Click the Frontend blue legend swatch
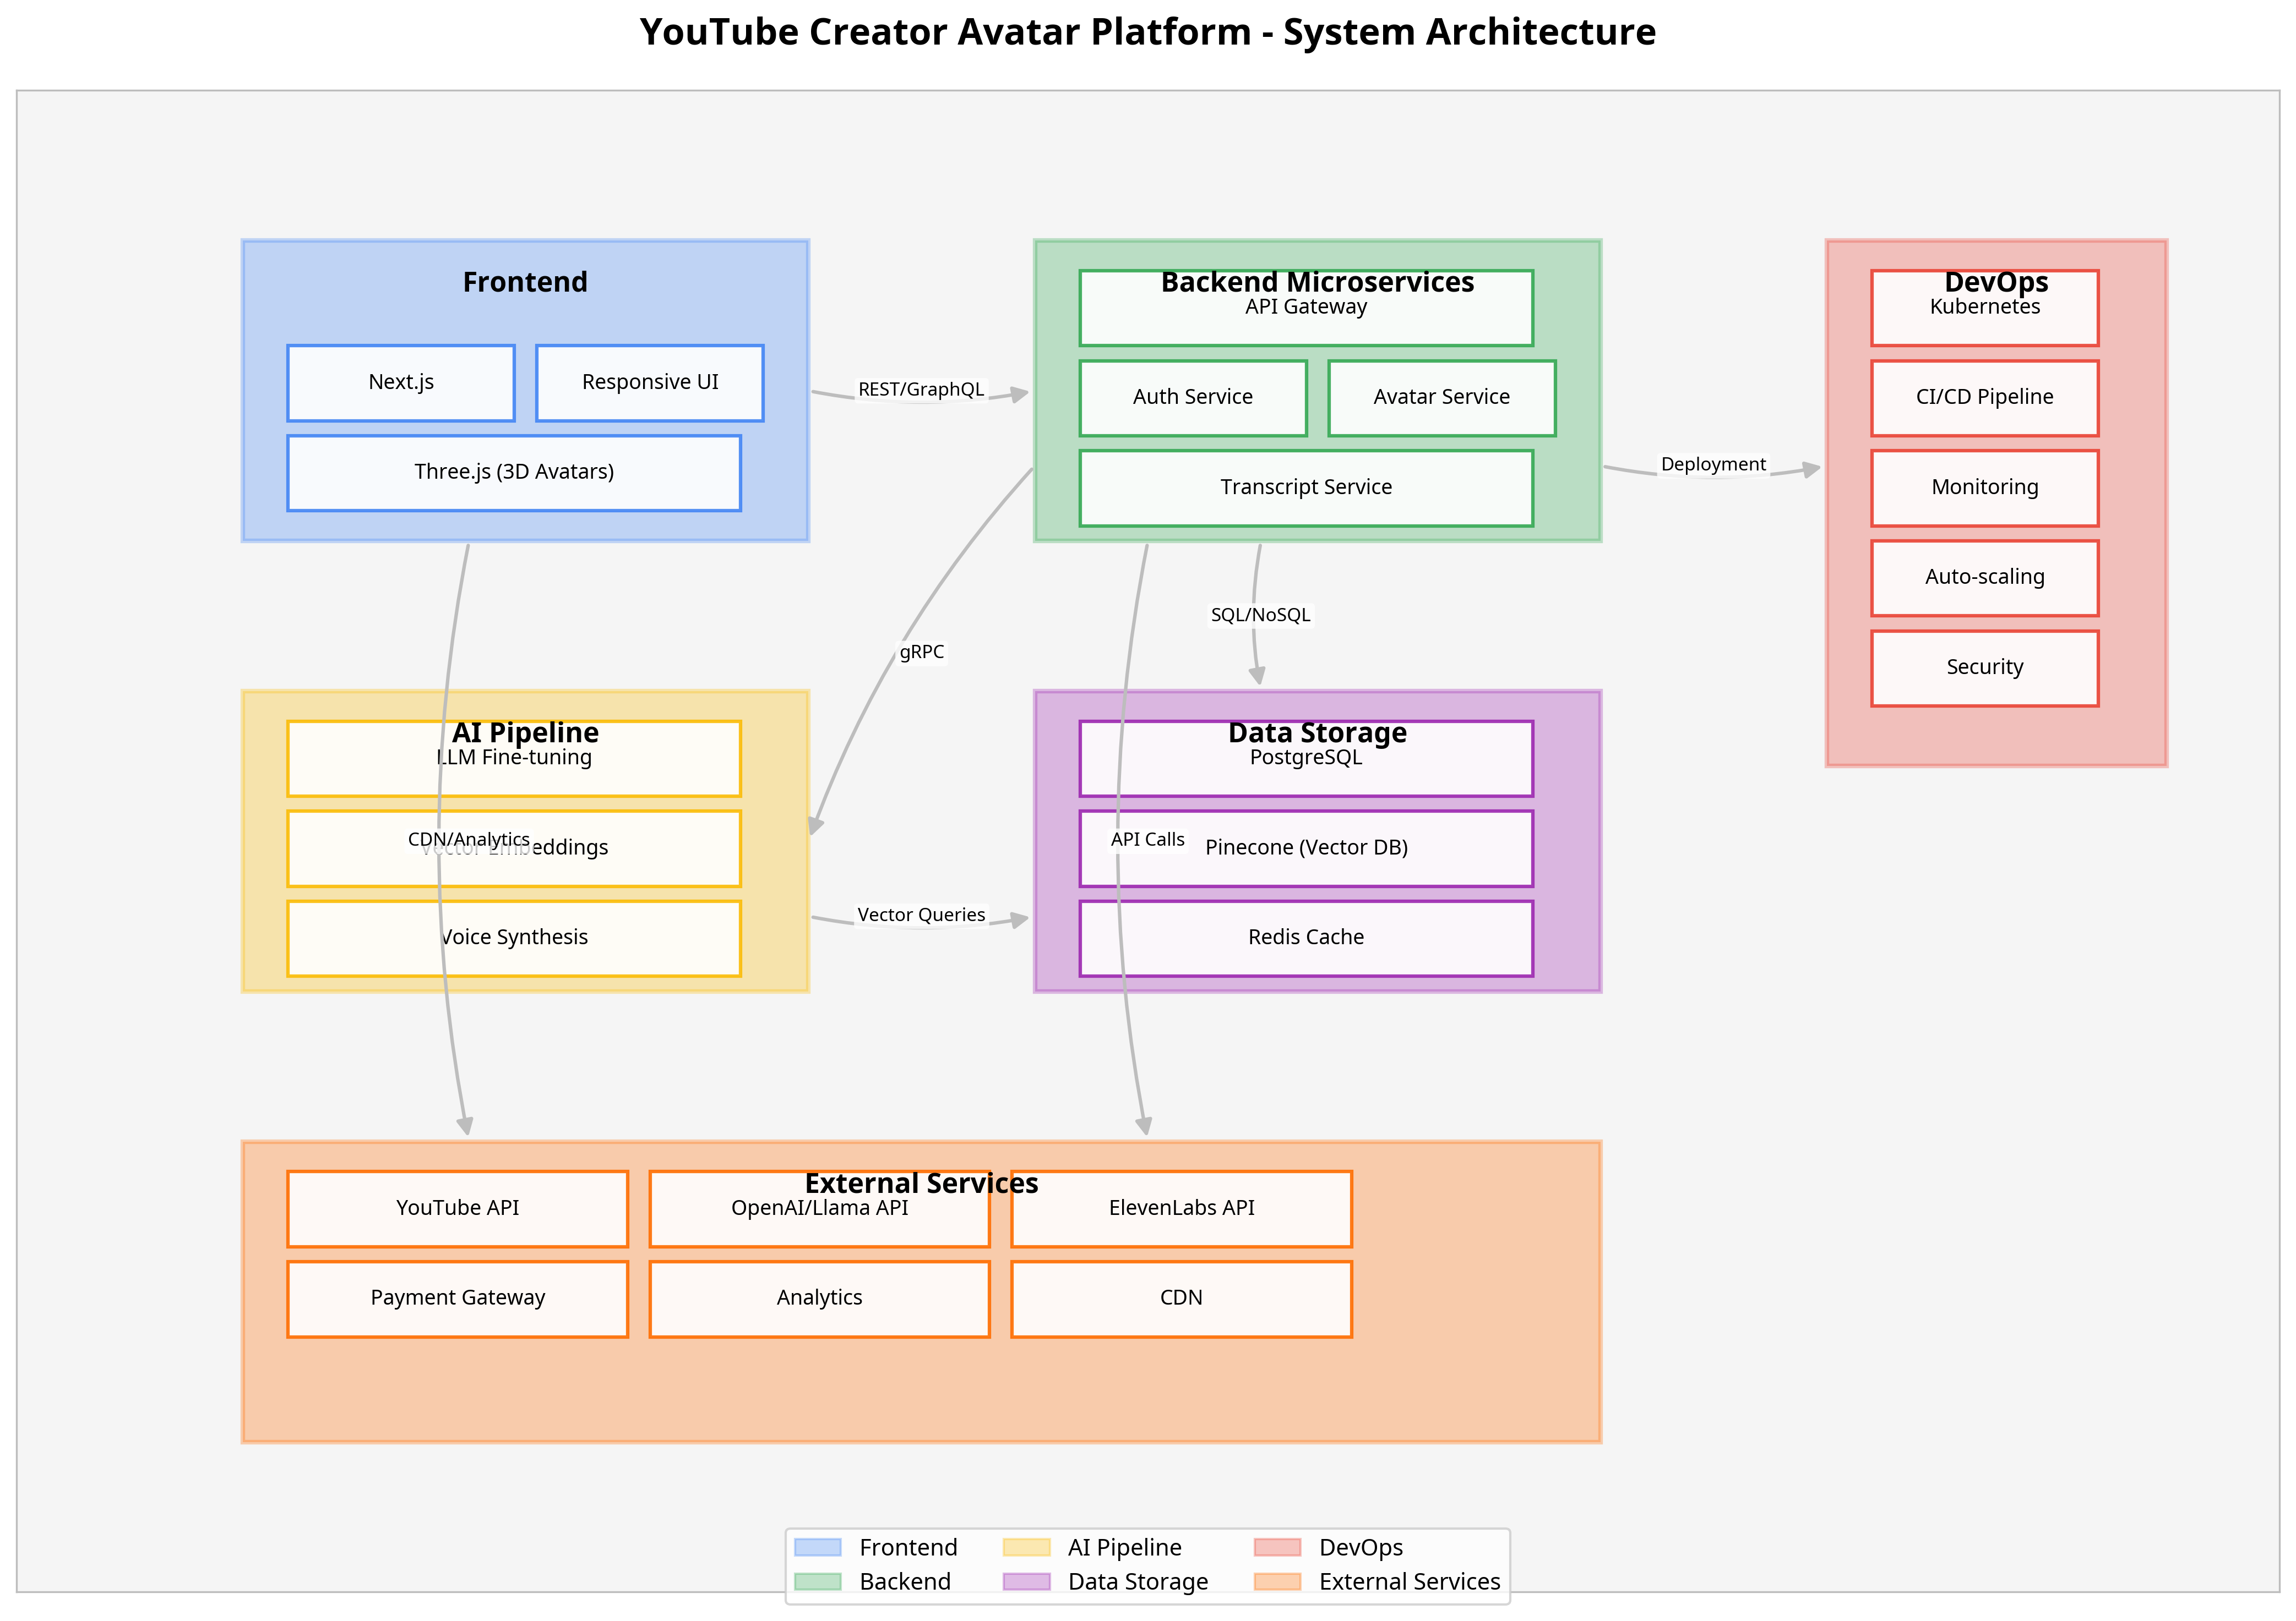 [818, 1548]
